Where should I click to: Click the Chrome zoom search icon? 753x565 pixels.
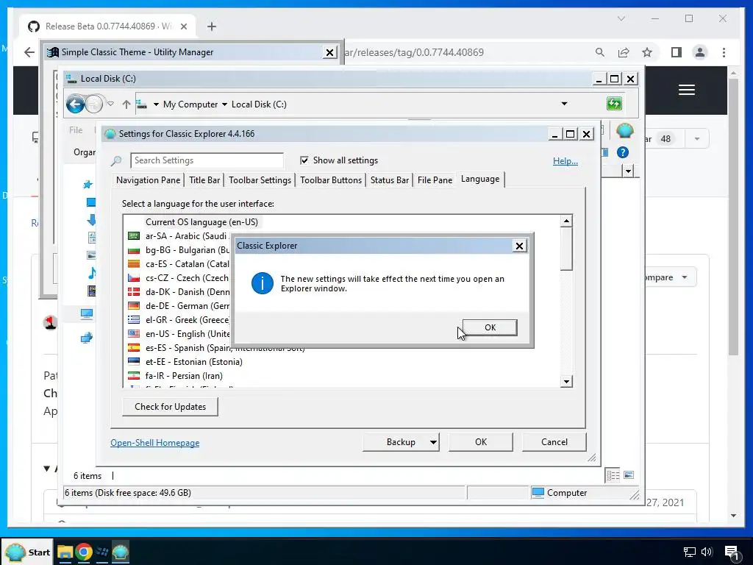pyautogui.click(x=600, y=52)
